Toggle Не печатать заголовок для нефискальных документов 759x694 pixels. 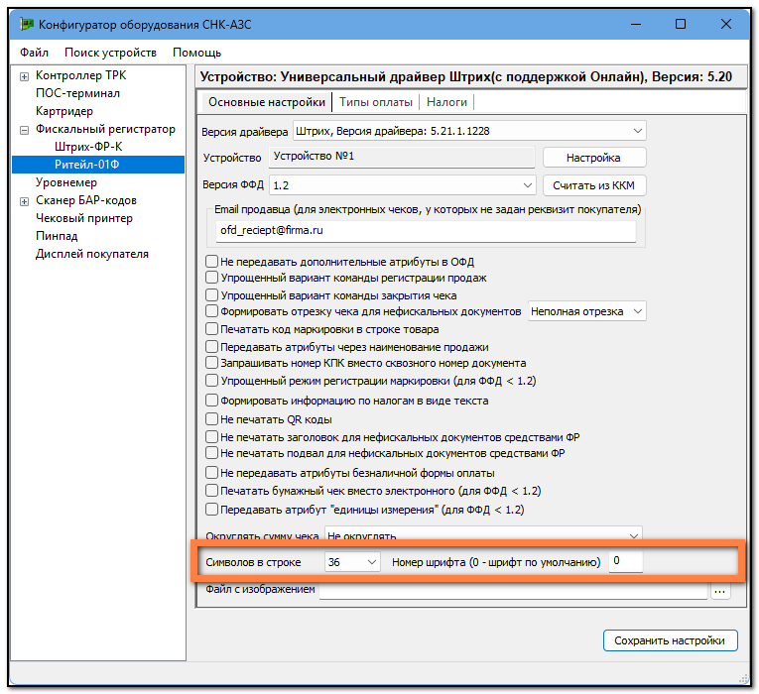coord(211,436)
